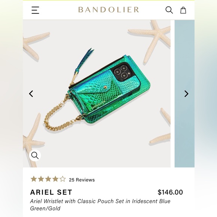Open the shopping bag cart

(x=183, y=10)
